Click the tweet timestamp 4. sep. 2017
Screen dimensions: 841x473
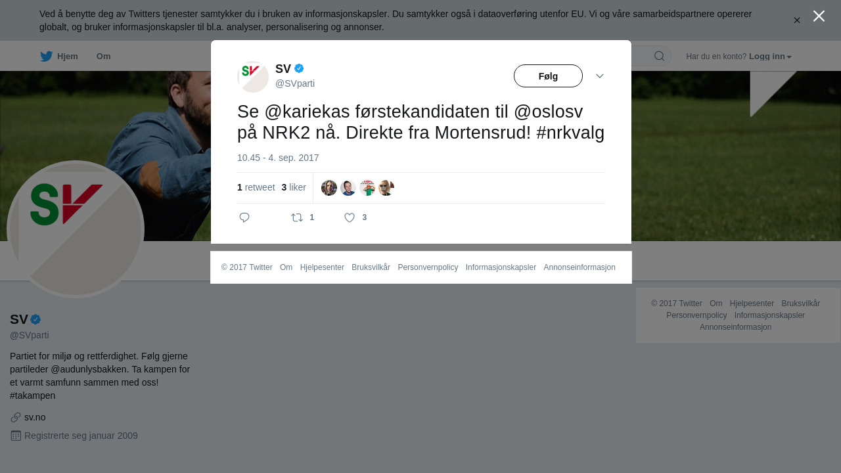pos(278,158)
